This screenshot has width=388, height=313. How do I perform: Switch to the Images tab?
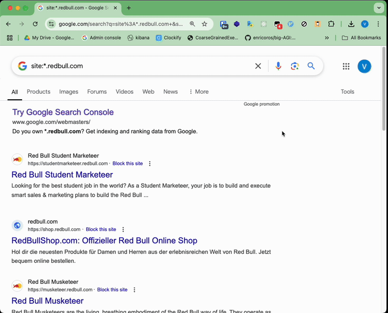(69, 92)
